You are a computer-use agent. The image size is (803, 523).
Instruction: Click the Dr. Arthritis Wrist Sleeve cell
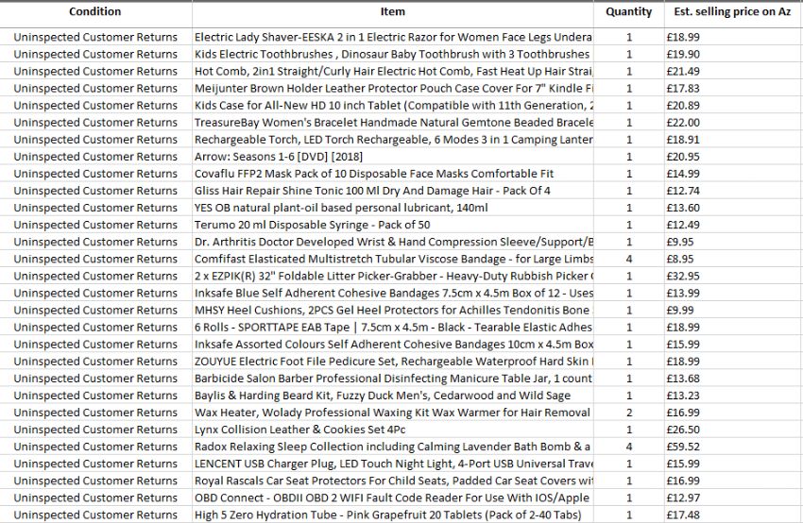tap(393, 242)
